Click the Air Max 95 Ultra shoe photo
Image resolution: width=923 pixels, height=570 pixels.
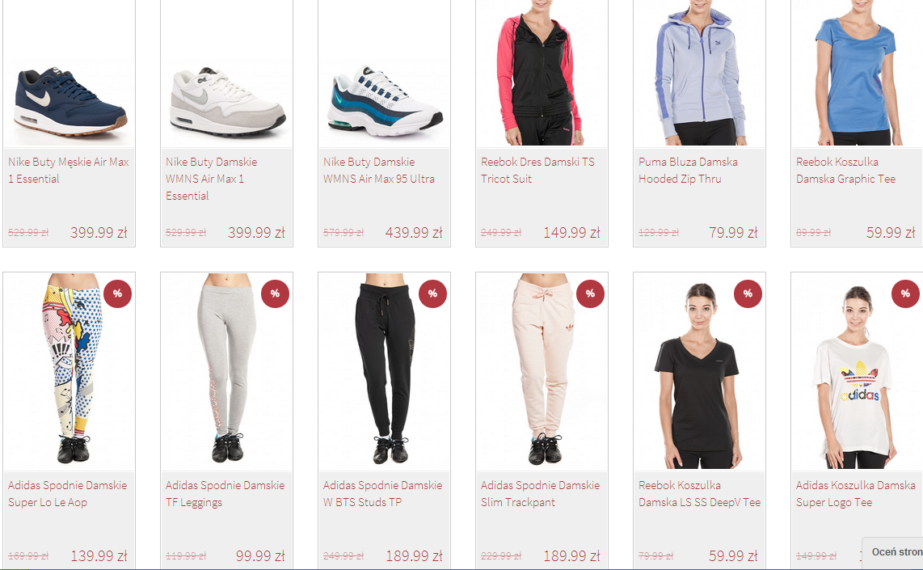385,101
